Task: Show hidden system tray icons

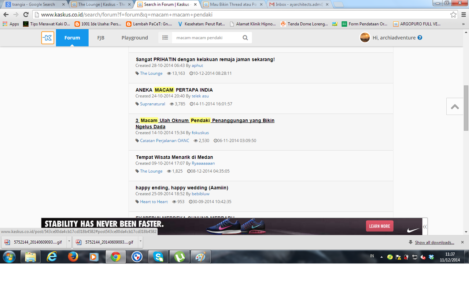Action: coord(381,257)
